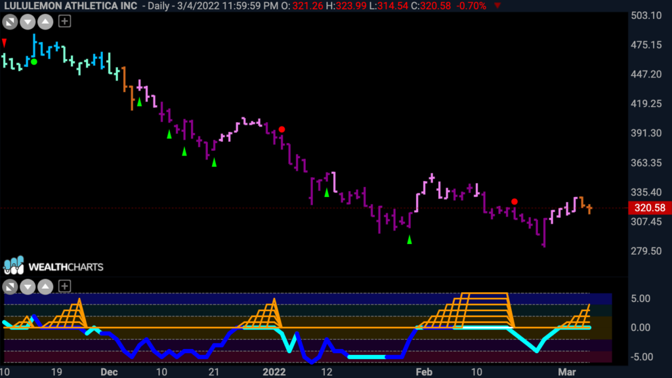672x378 pixels.
Task: Click the plus icon on the price panel
Action: [64, 21]
